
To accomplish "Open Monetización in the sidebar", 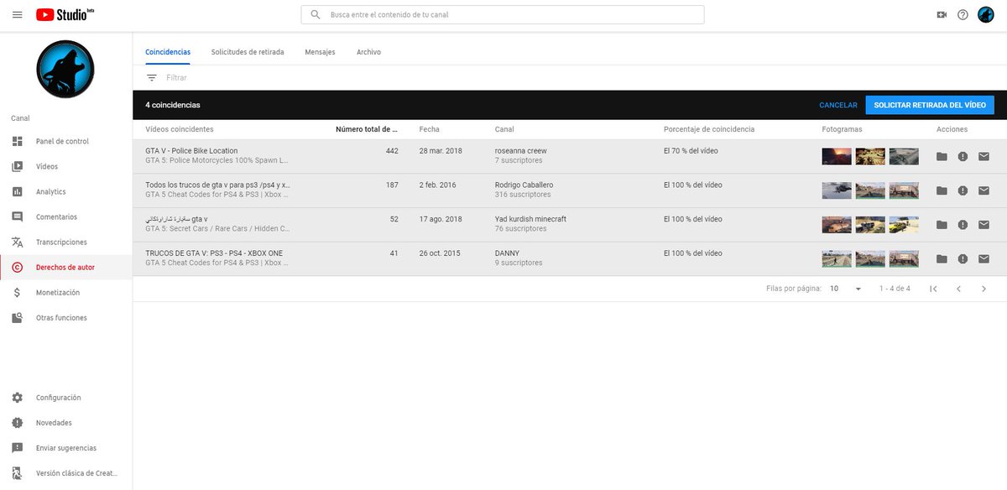I will pyautogui.click(x=65, y=292).
